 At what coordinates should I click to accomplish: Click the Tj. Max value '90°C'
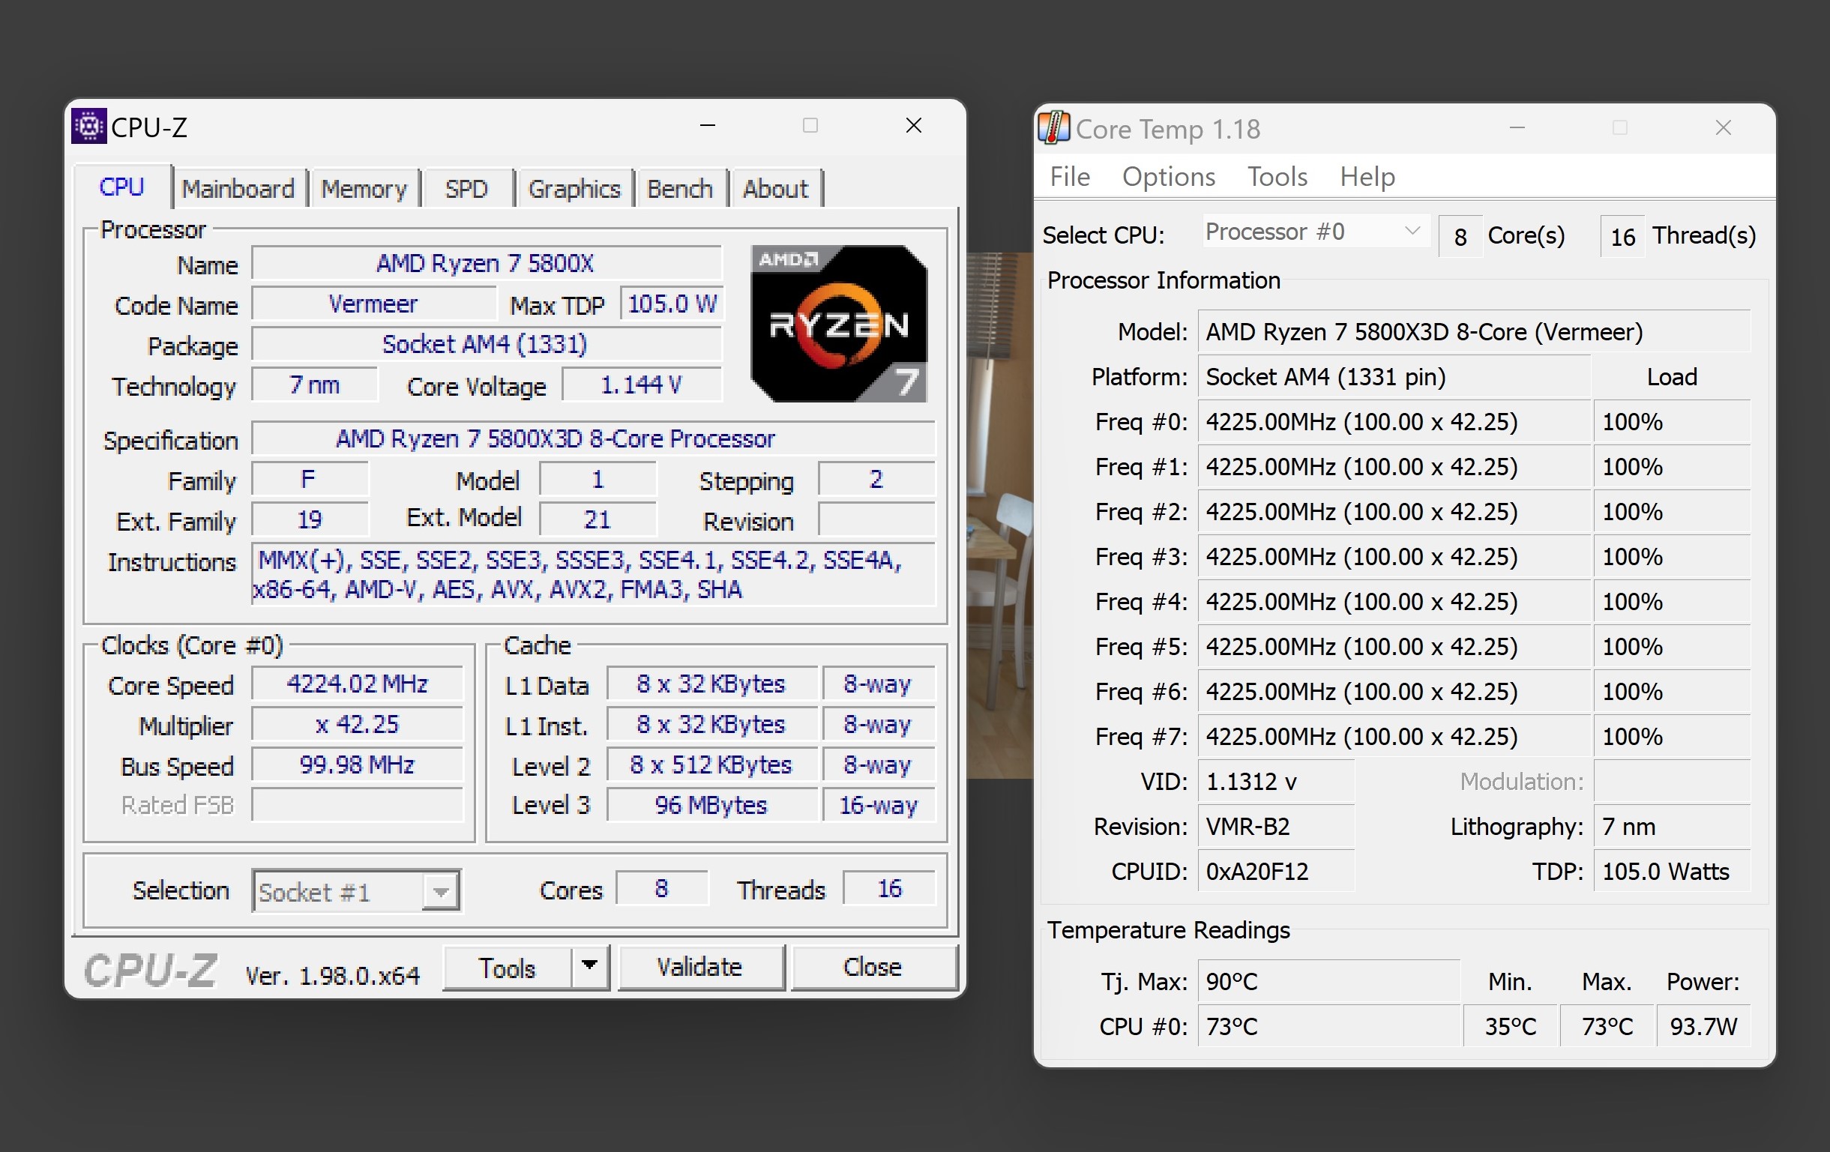tap(1328, 981)
